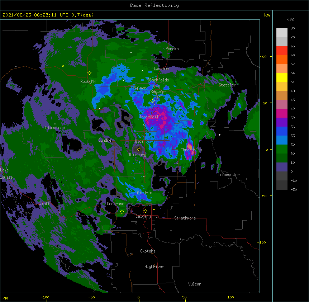309x302 pixels.
Task: Pick the dark blue 36 dBZ swatch
Action: [x=282, y=131]
